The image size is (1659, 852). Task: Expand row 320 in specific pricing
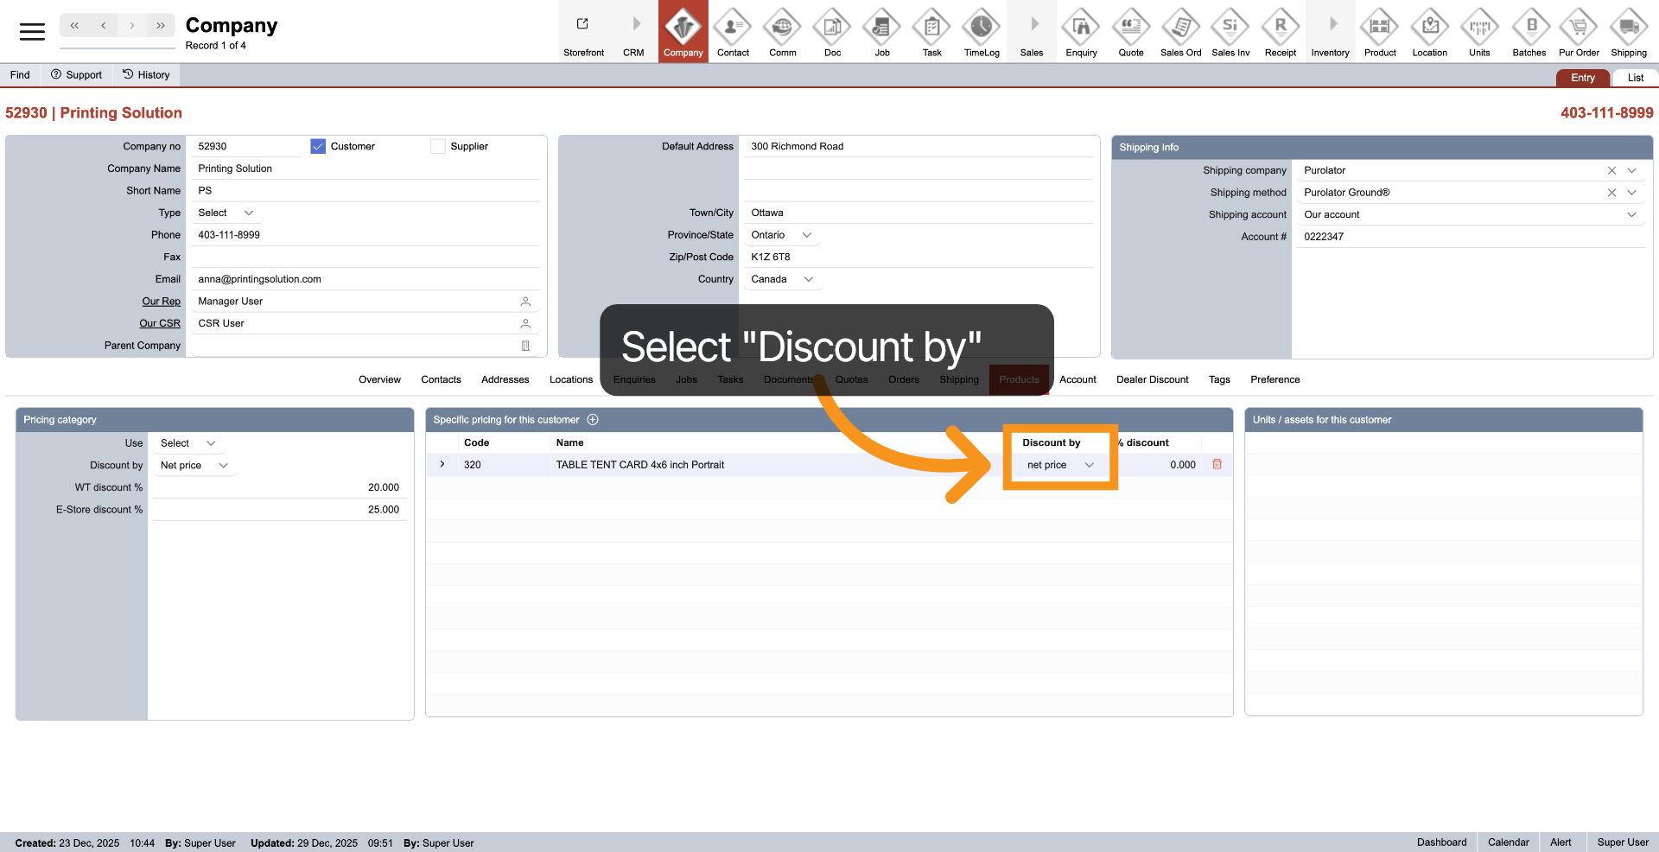(442, 465)
